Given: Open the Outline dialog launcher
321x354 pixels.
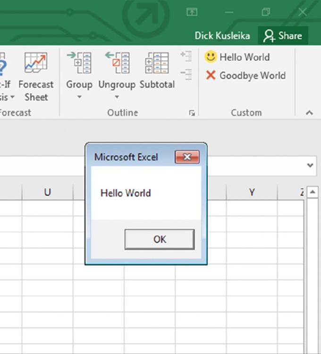Looking at the screenshot, I should click(x=192, y=113).
